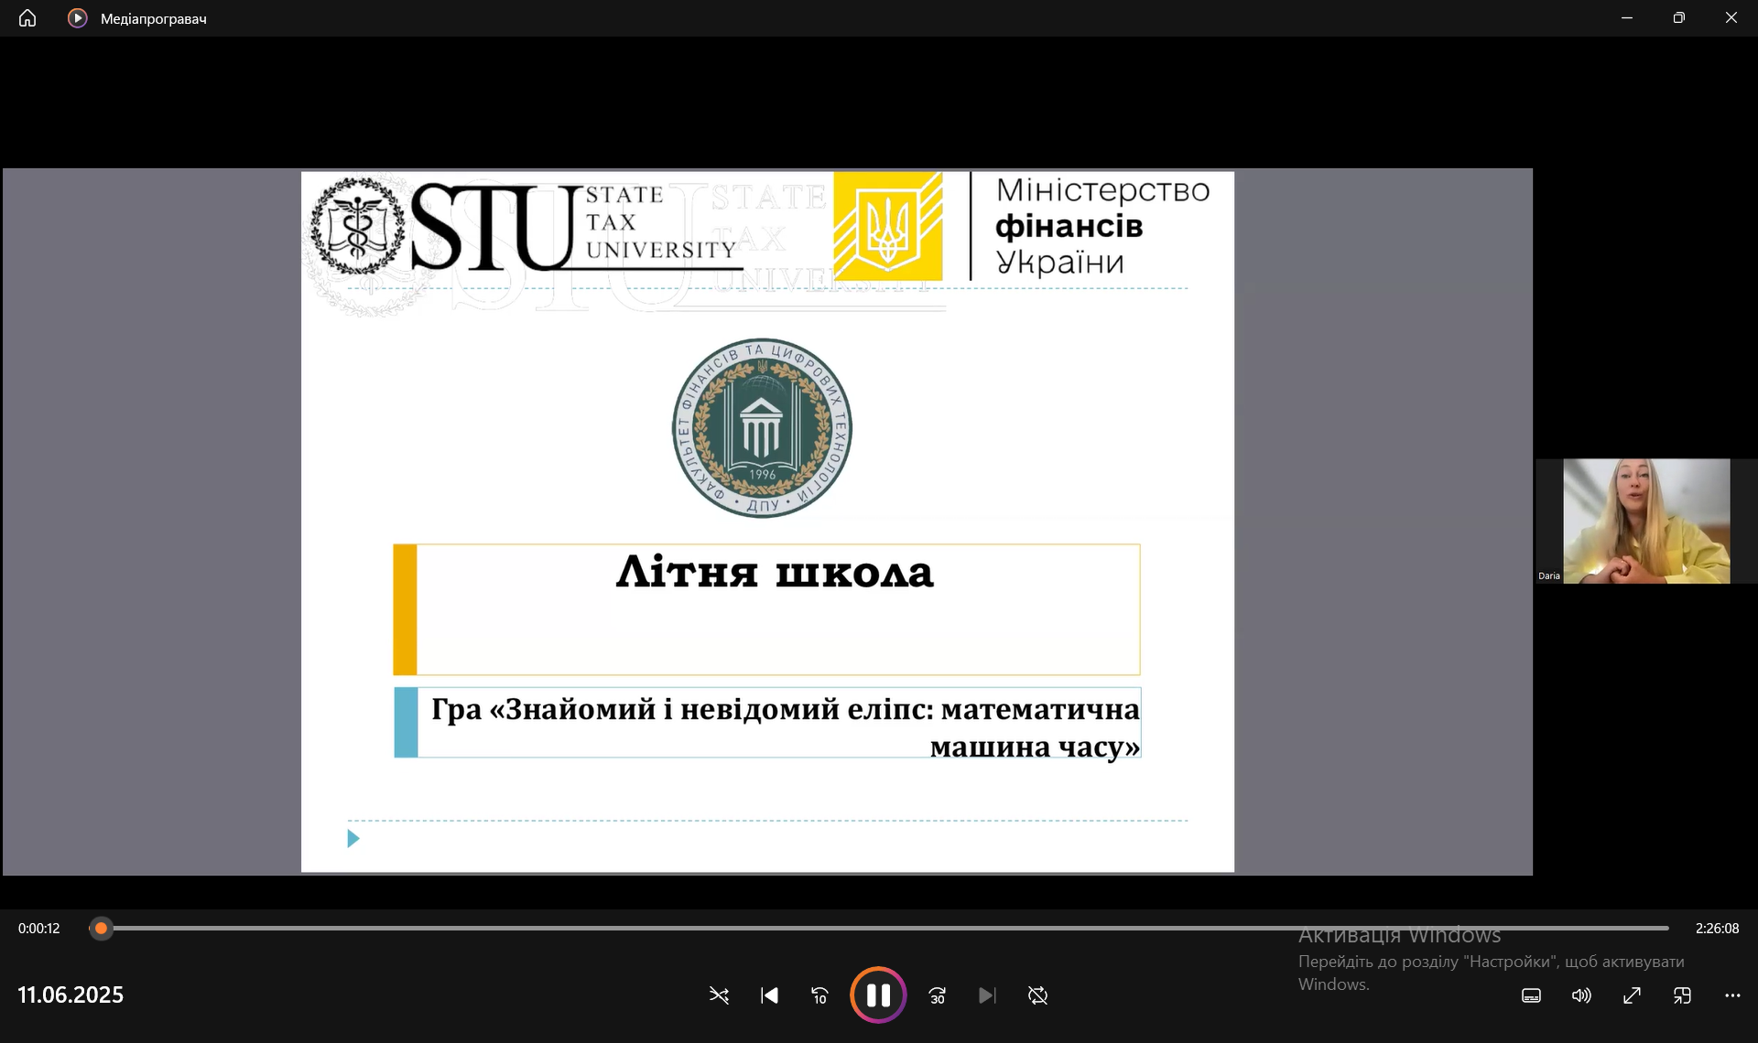
Task: Open more options menu
Action: point(1732,995)
